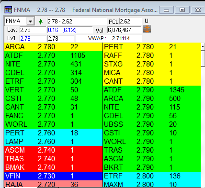Select the NITE 2.790 ask row
205x188 pixels.
point(152,107)
